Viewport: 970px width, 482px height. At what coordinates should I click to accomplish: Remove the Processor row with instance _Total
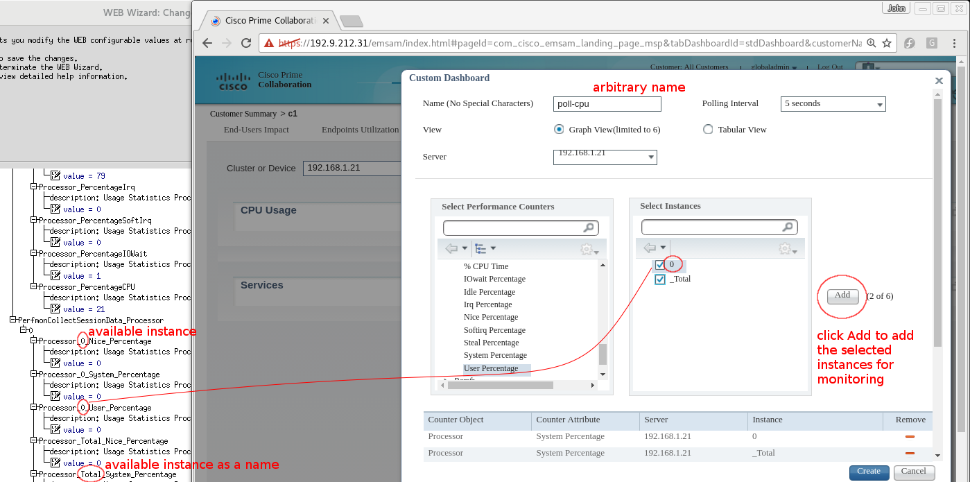[910, 454]
